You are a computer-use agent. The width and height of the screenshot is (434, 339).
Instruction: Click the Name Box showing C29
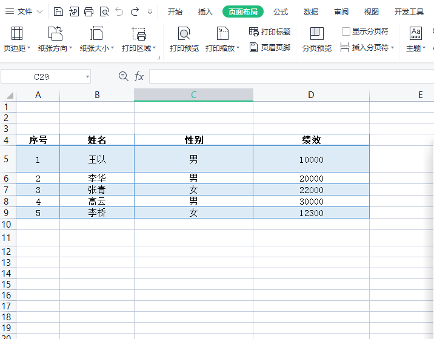point(41,77)
